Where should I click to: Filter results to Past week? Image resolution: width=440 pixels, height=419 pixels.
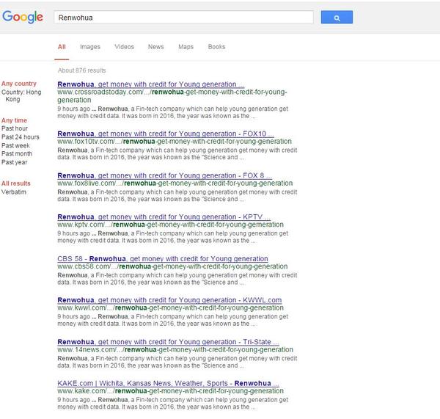pos(15,145)
